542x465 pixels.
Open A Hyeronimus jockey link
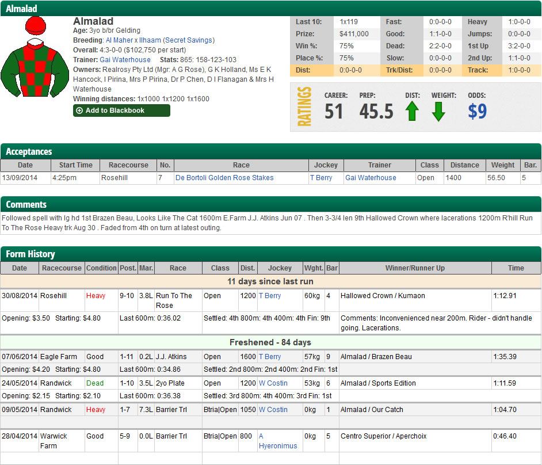click(x=278, y=441)
